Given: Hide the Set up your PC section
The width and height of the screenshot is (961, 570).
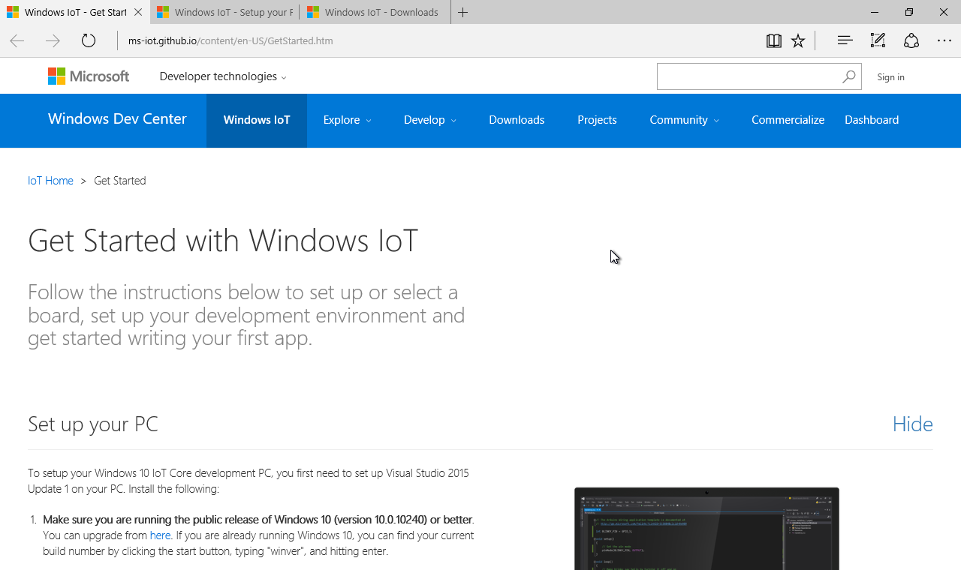Looking at the screenshot, I should tap(912, 424).
